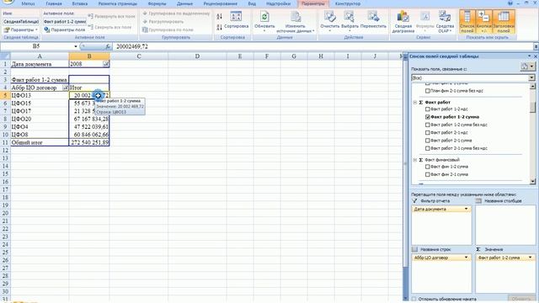Select column D header
The image size is (539, 303).
pyautogui.click(x=197, y=56)
